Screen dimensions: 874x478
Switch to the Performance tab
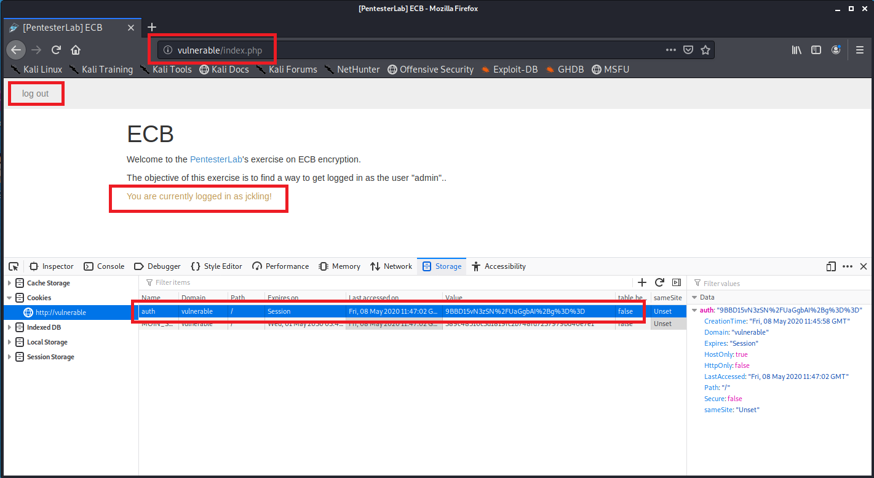tap(280, 266)
